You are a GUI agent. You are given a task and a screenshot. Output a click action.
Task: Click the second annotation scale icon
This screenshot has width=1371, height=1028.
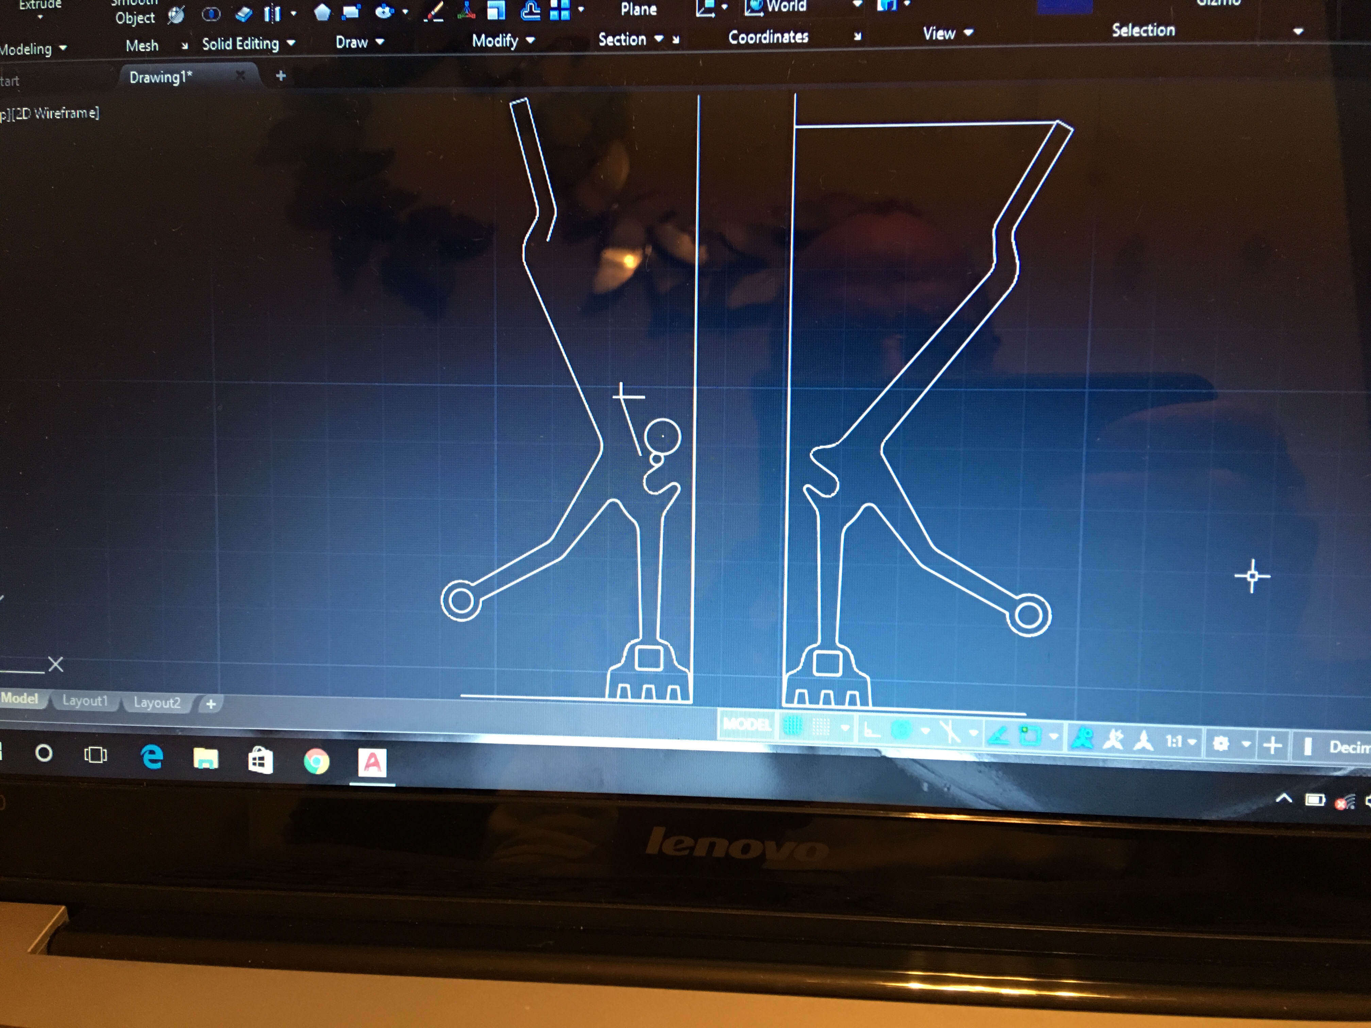tap(1114, 739)
